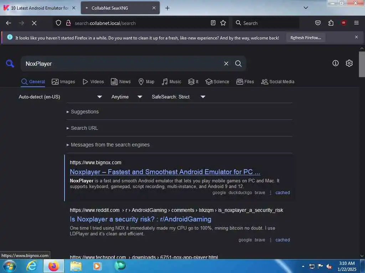Click the muted volume tray icon
The width and height of the screenshot is (365, 273).
[329, 267]
